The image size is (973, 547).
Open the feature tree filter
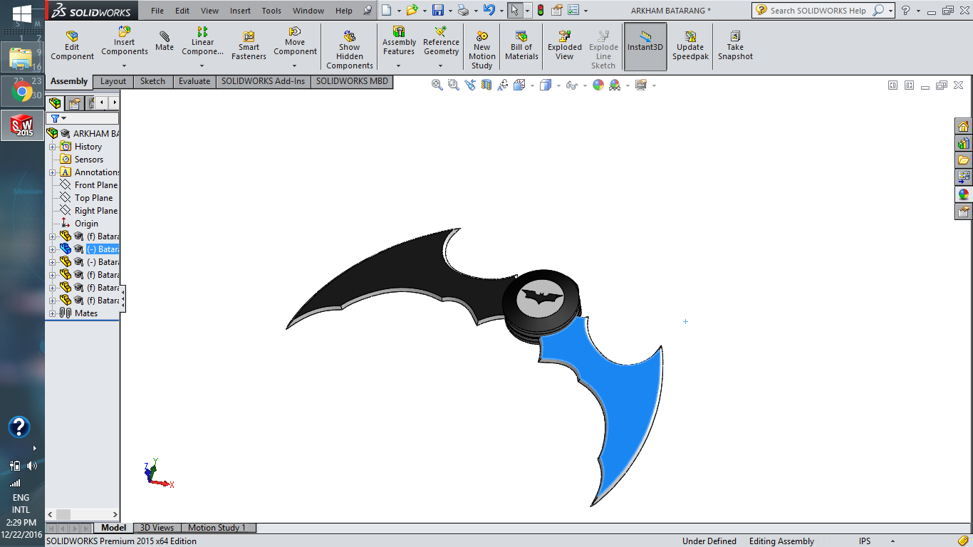click(x=57, y=118)
